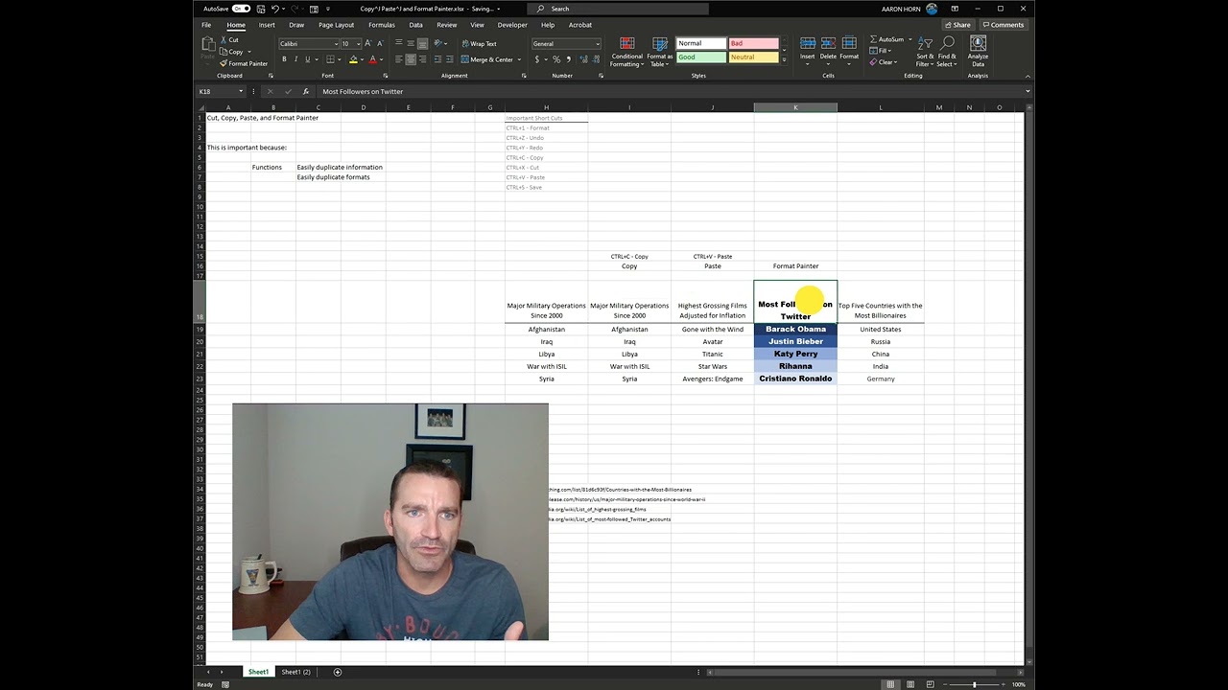The width and height of the screenshot is (1228, 690).
Task: Toggle Bottom Align vertical alignment
Action: [x=422, y=44]
